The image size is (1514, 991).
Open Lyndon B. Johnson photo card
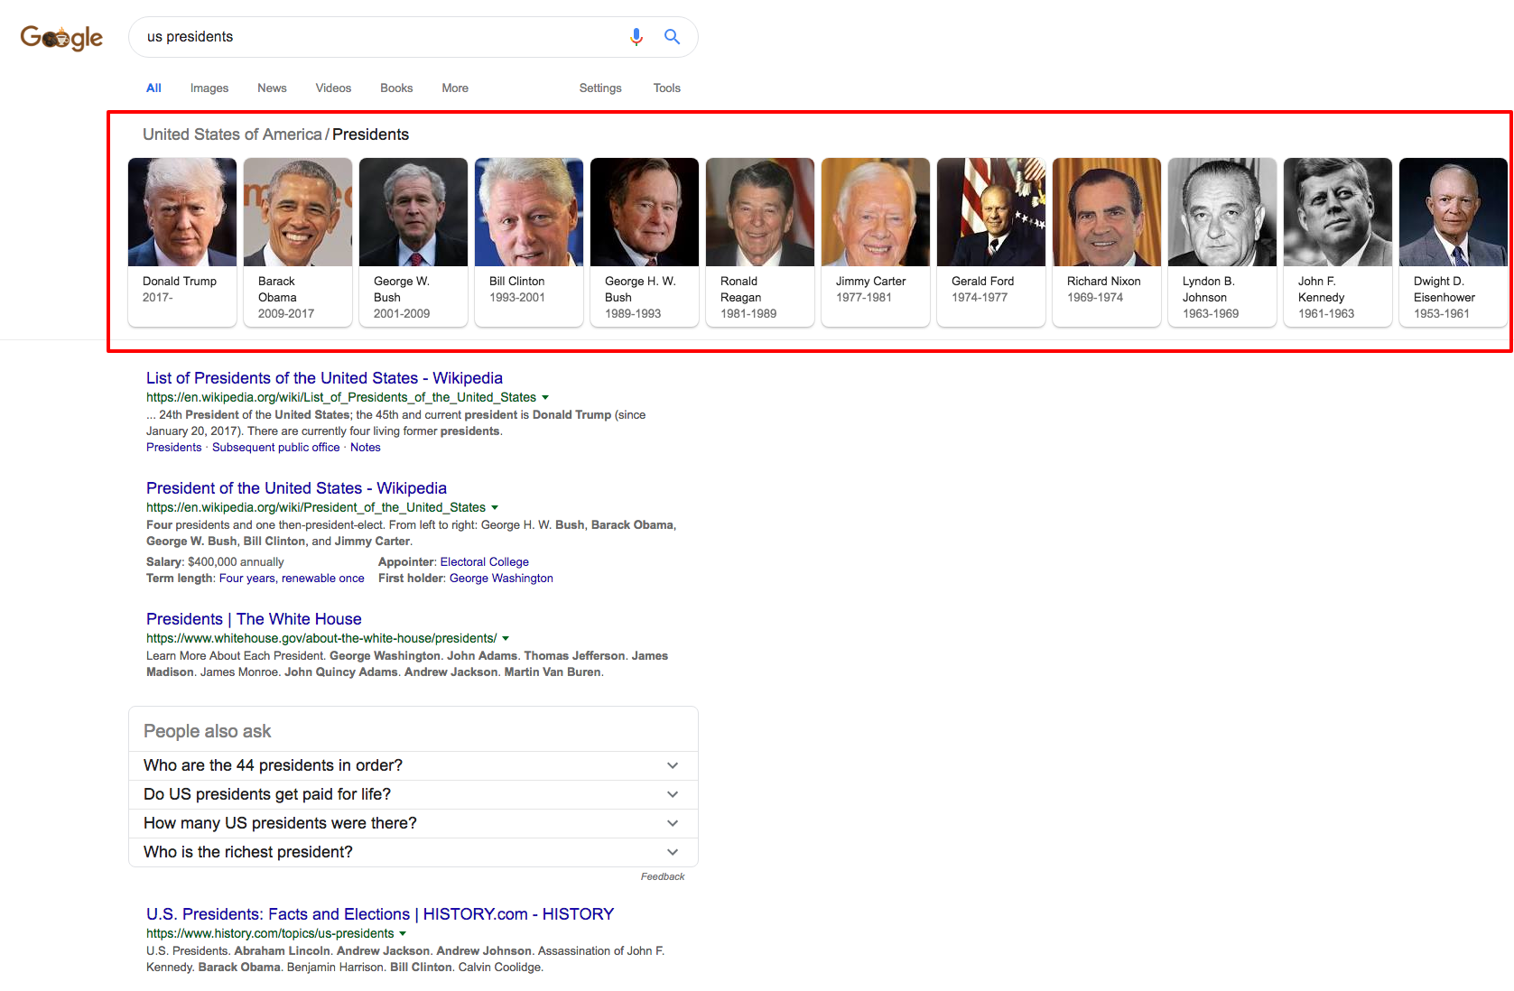pos(1222,242)
